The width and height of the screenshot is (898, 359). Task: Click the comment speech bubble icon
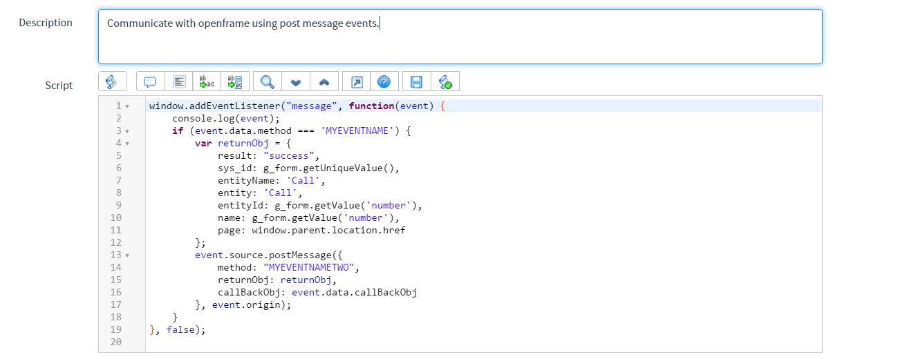tap(150, 82)
